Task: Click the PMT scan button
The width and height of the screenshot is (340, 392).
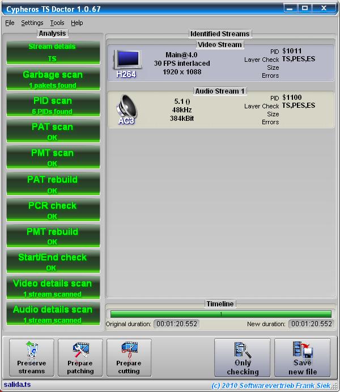Action: pos(53,157)
